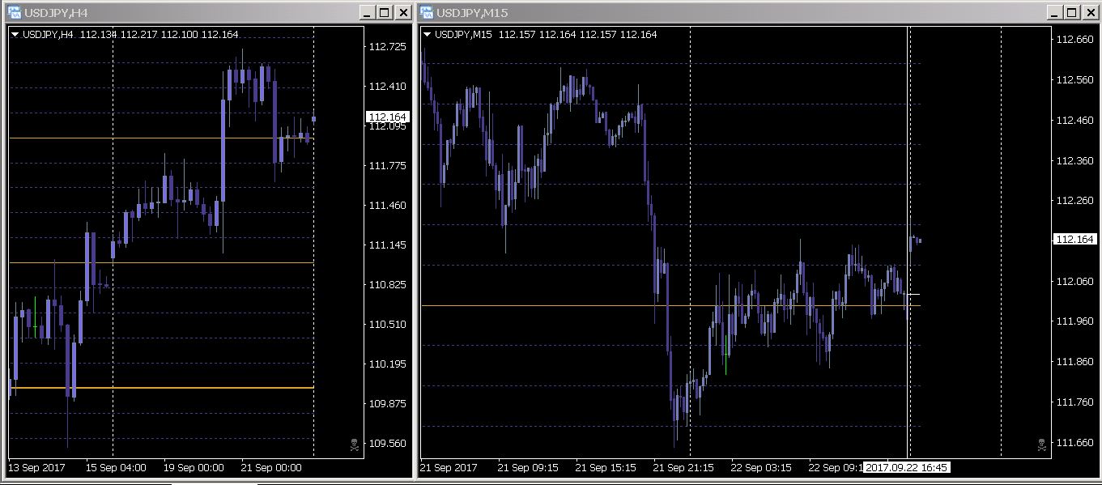Click price level 111.860 on M15 axis
The image size is (1102, 485).
[x=1074, y=361]
